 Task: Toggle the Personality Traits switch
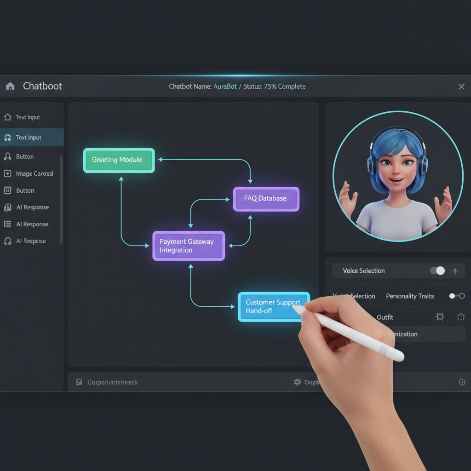457,296
